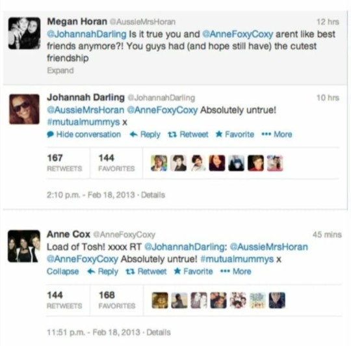Open the #mutualmummys hashtag in Johannah's tweet
The width and height of the screenshot is (351, 346).
pos(83,122)
